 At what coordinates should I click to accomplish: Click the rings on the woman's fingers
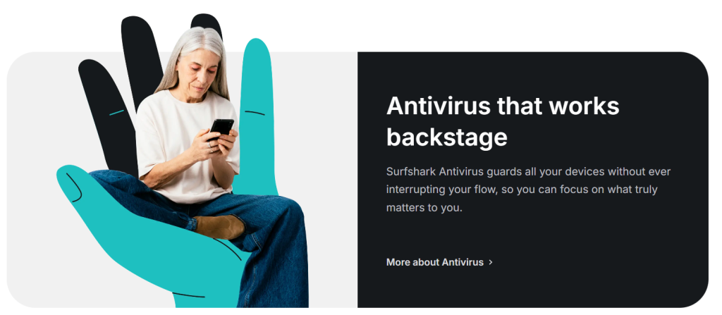click(x=210, y=147)
